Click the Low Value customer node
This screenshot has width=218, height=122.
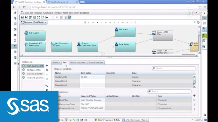tap(125, 47)
